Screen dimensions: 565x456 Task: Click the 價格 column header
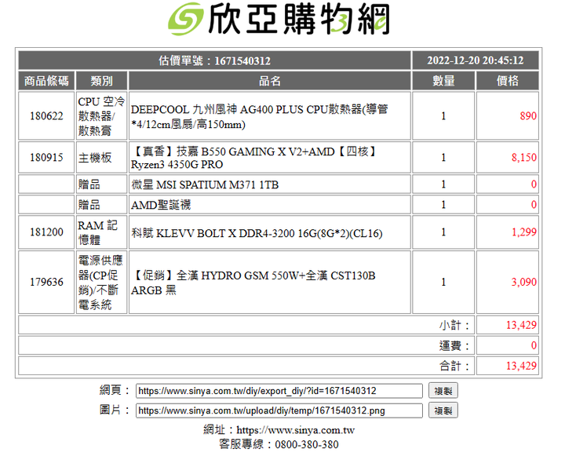(x=508, y=81)
